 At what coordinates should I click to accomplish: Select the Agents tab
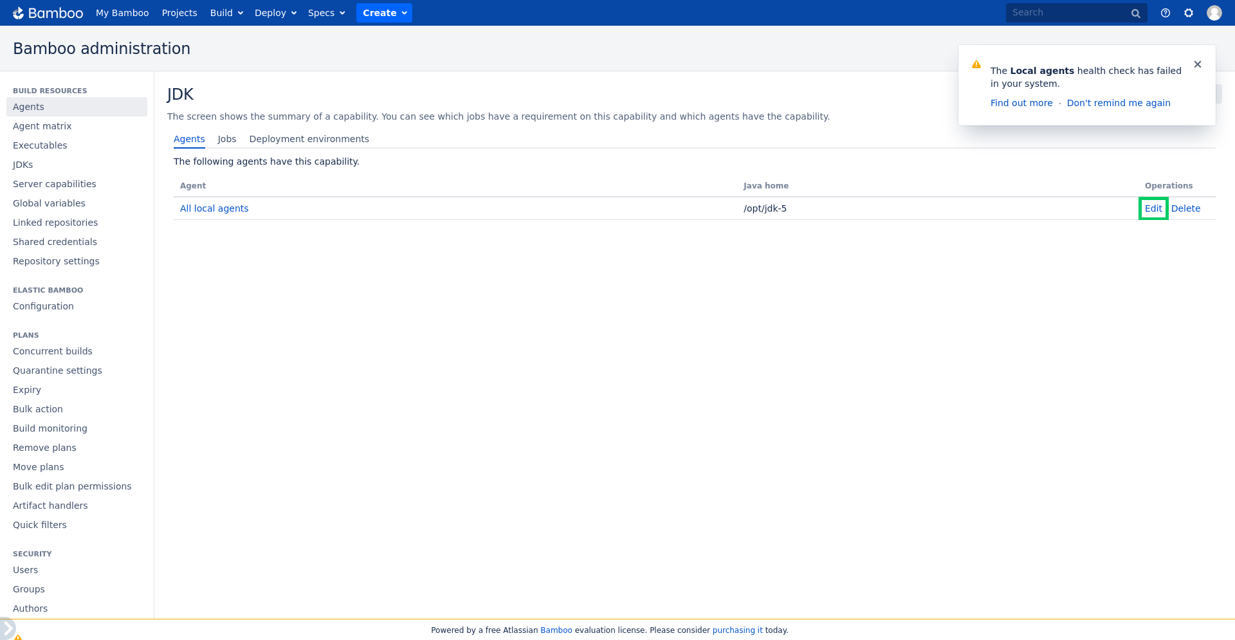[189, 139]
